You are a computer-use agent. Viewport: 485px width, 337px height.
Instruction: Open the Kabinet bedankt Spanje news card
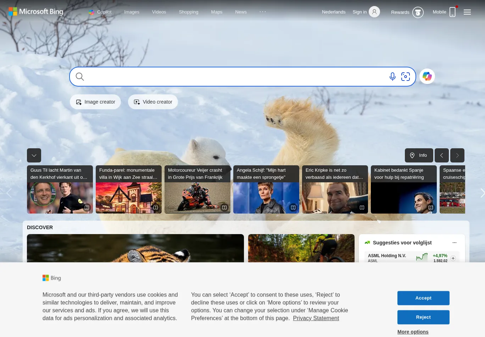pyautogui.click(x=404, y=189)
